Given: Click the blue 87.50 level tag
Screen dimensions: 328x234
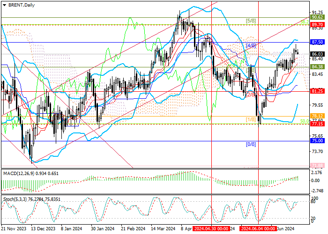Looking at the screenshot, I should point(317,42).
